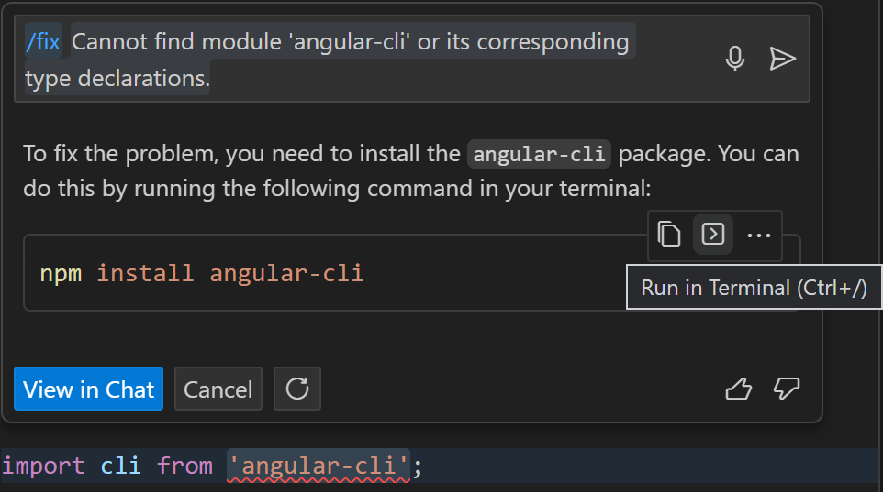Click the inline angular-cli code label

tap(539, 154)
